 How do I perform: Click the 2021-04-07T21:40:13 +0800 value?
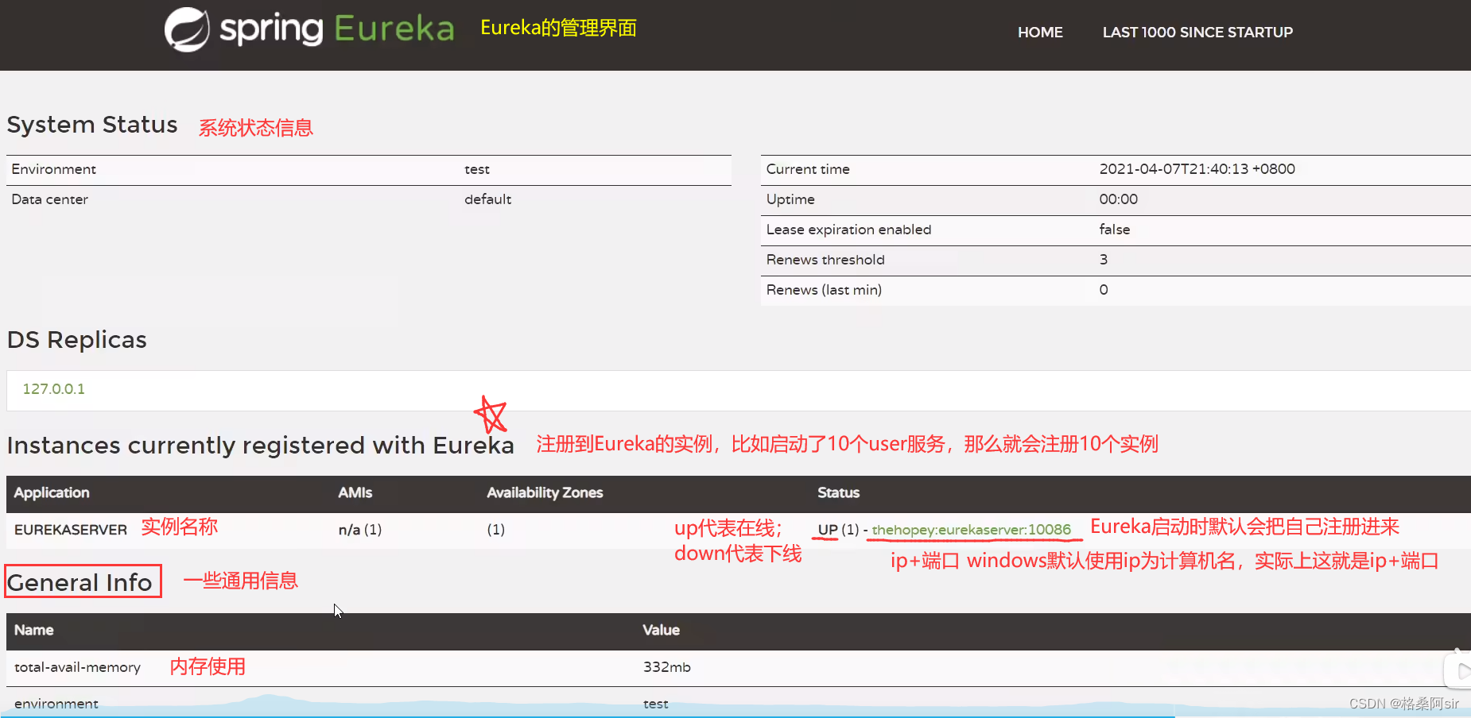(x=1197, y=169)
